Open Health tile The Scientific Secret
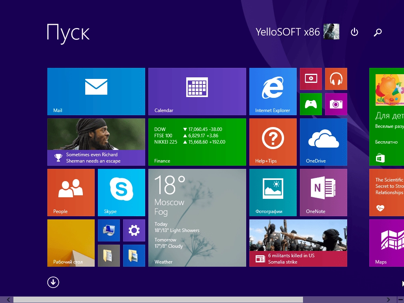 pyautogui.click(x=387, y=193)
